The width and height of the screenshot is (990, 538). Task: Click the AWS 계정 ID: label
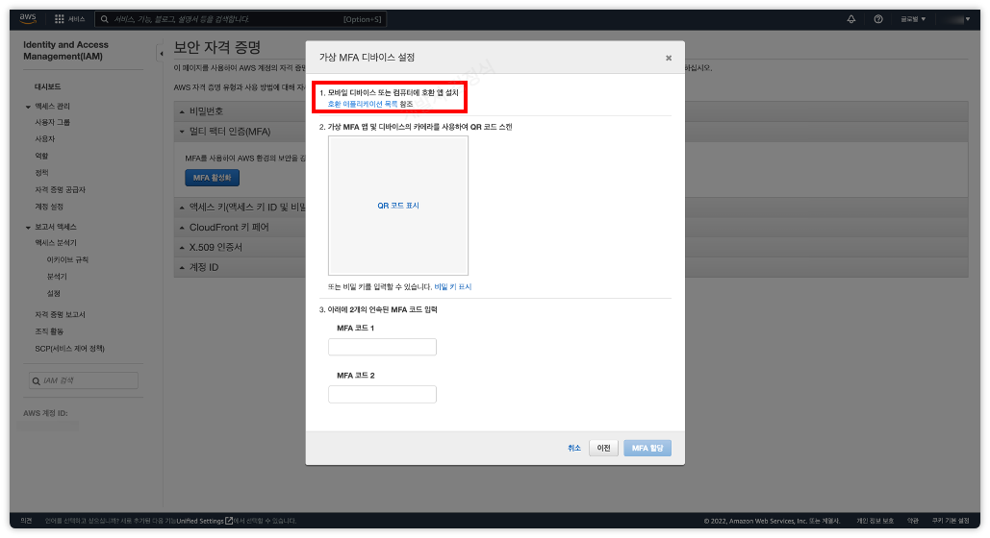45,414
